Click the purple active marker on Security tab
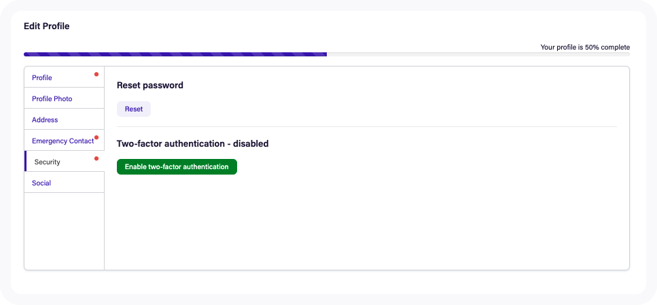This screenshot has width=657, height=305. pyautogui.click(x=26, y=161)
